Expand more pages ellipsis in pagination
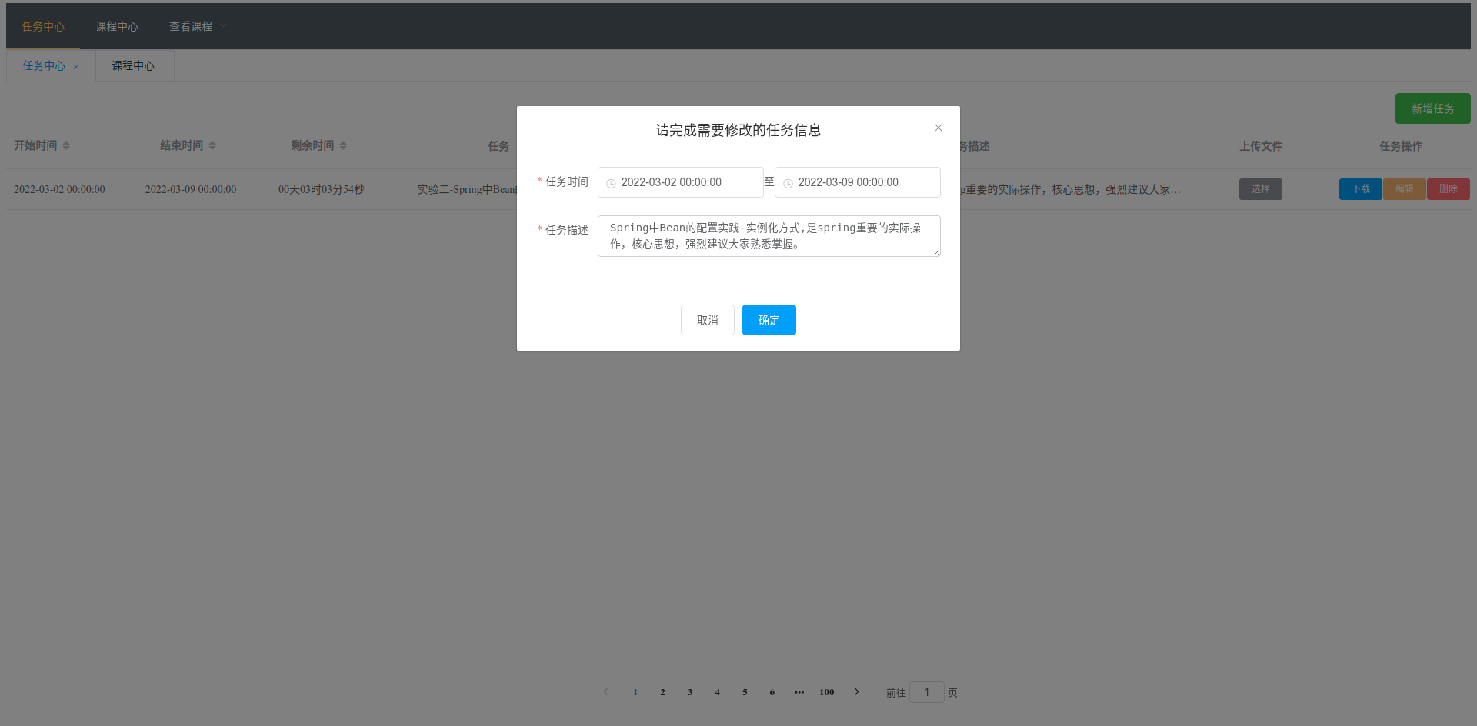The width and height of the screenshot is (1477, 726). pos(799,692)
